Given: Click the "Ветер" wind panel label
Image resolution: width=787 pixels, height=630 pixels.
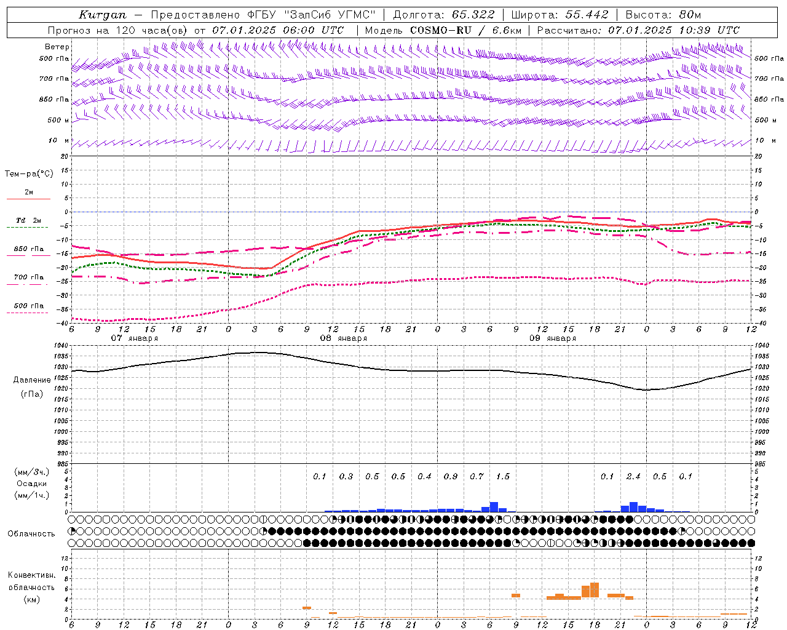Looking at the screenshot, I should point(57,47).
